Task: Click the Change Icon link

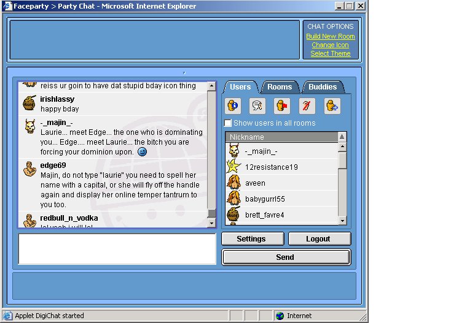Action: (x=330, y=45)
